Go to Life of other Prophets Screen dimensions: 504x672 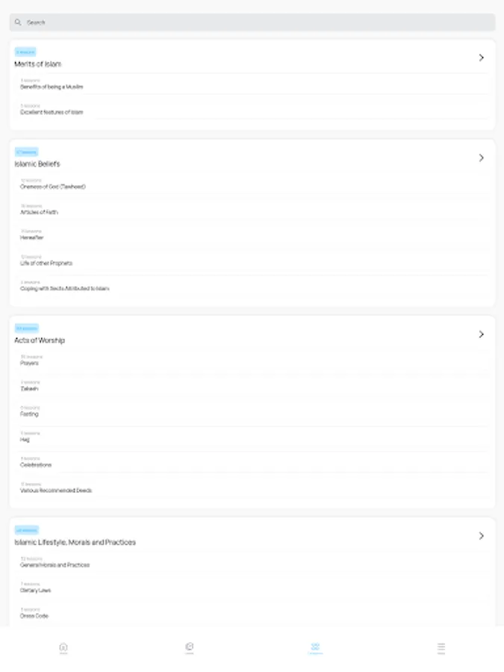tap(46, 263)
